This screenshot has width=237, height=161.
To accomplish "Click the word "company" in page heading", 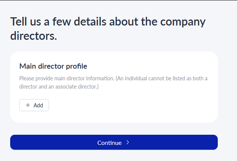I will point(183,22).
